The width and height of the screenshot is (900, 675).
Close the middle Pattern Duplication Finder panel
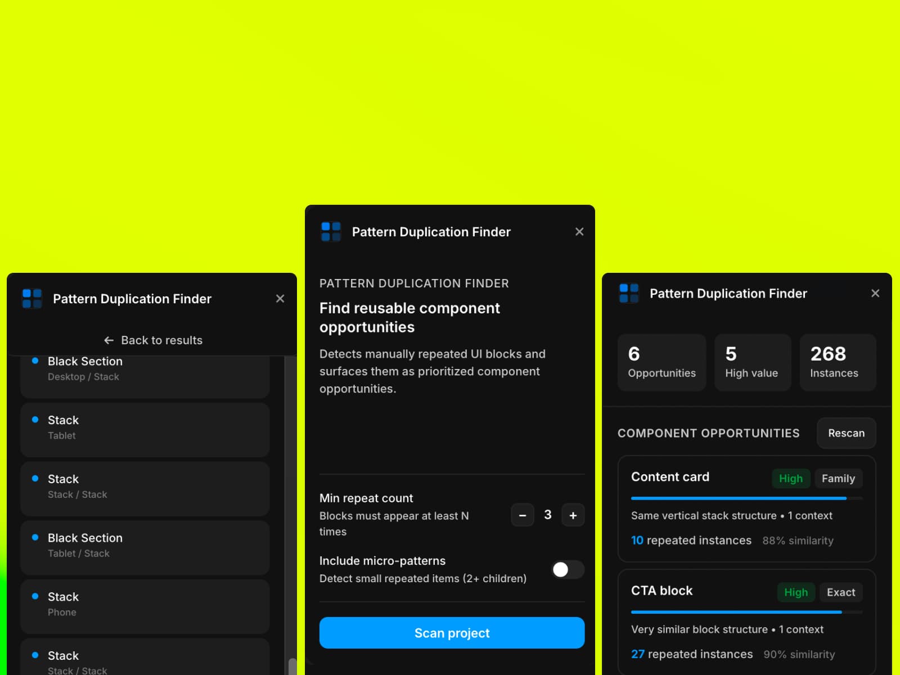[x=579, y=232]
